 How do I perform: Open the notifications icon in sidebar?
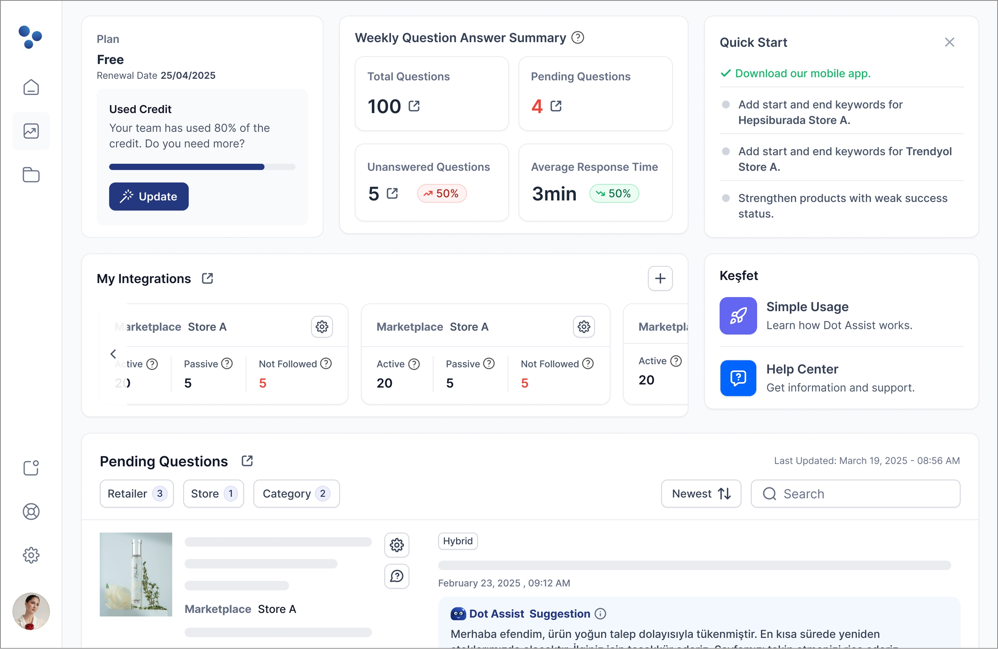tap(31, 467)
